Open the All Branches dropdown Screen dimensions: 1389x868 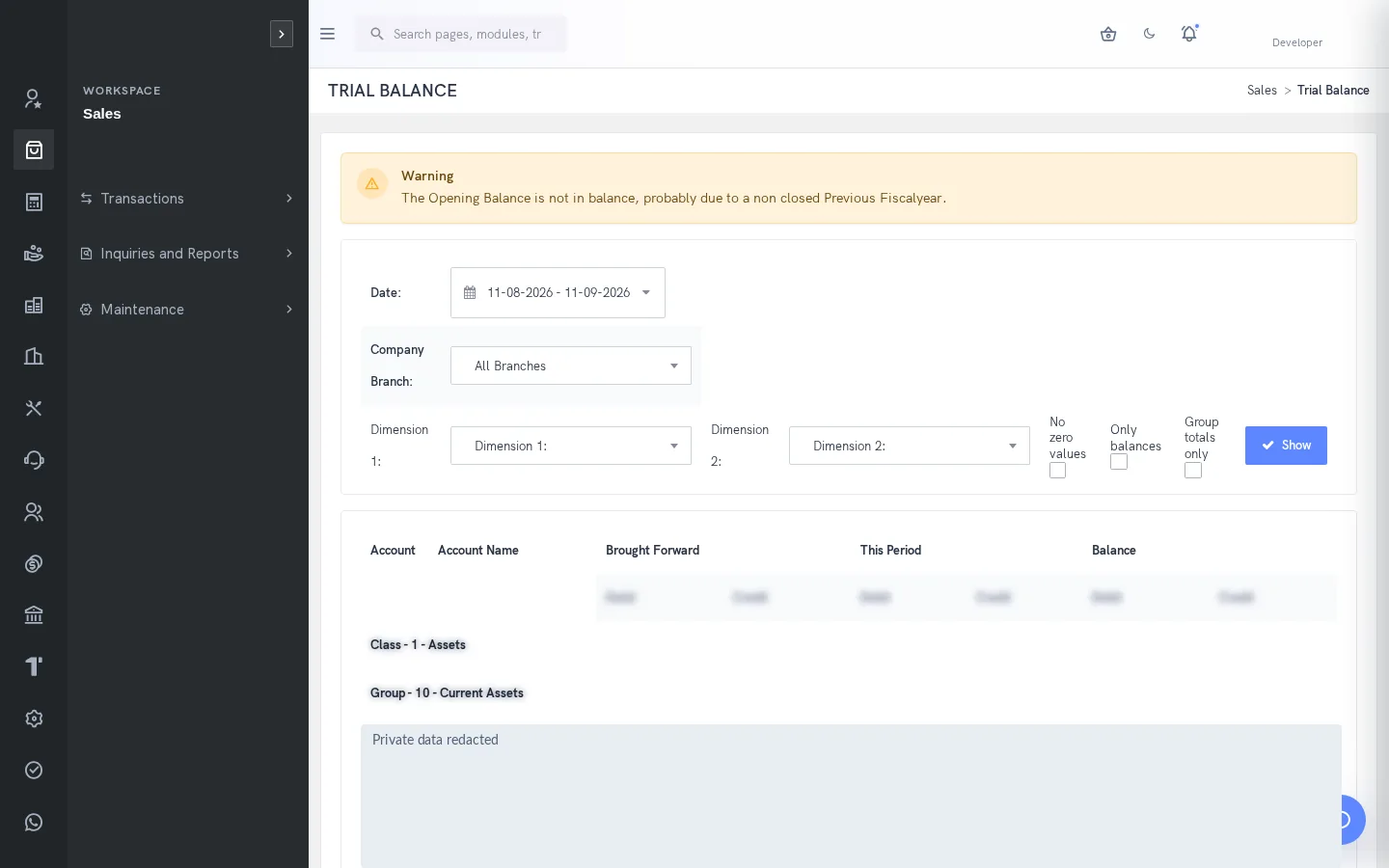pyautogui.click(x=571, y=366)
